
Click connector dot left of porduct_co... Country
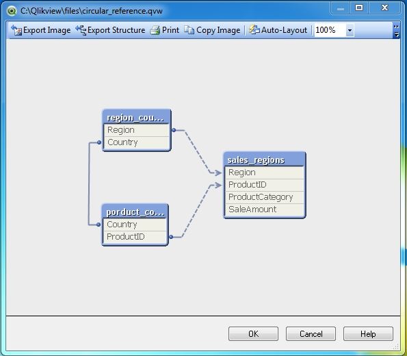pos(98,225)
